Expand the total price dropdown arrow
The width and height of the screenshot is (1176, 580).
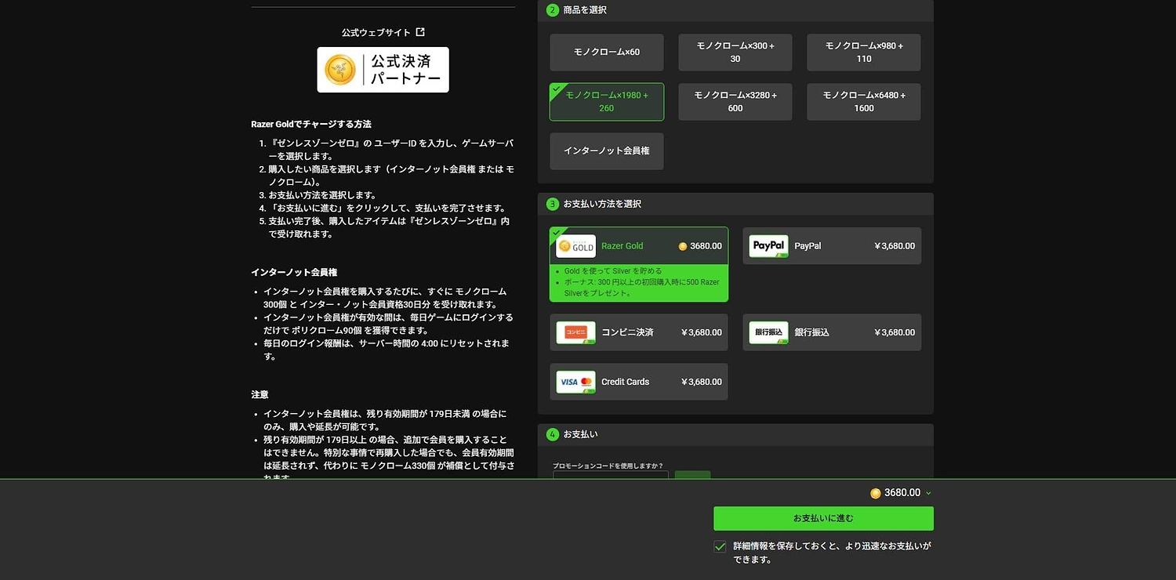928,493
